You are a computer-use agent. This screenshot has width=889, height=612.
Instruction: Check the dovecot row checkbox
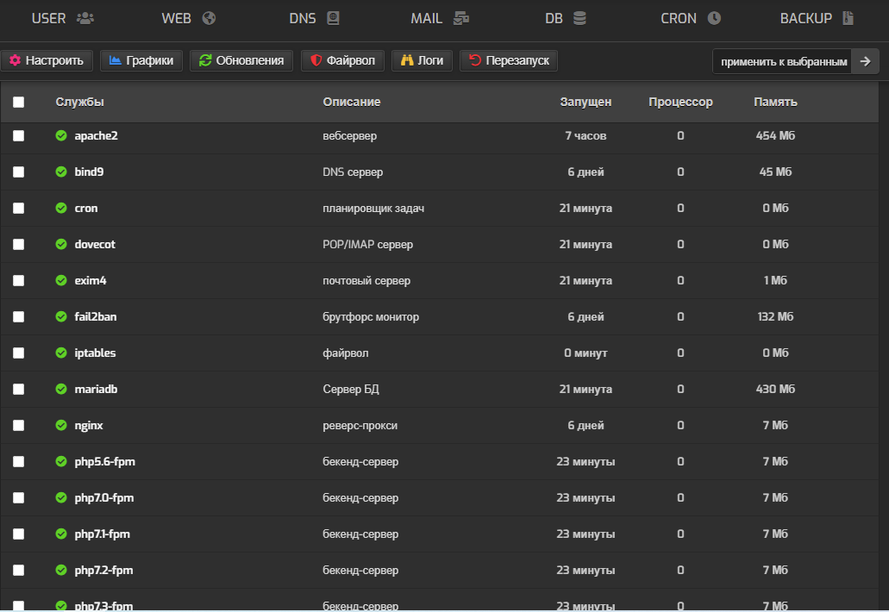tap(19, 244)
